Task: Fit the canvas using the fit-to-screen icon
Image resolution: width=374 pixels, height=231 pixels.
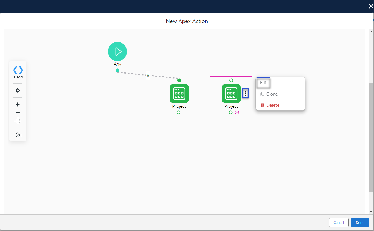Action: point(18,121)
